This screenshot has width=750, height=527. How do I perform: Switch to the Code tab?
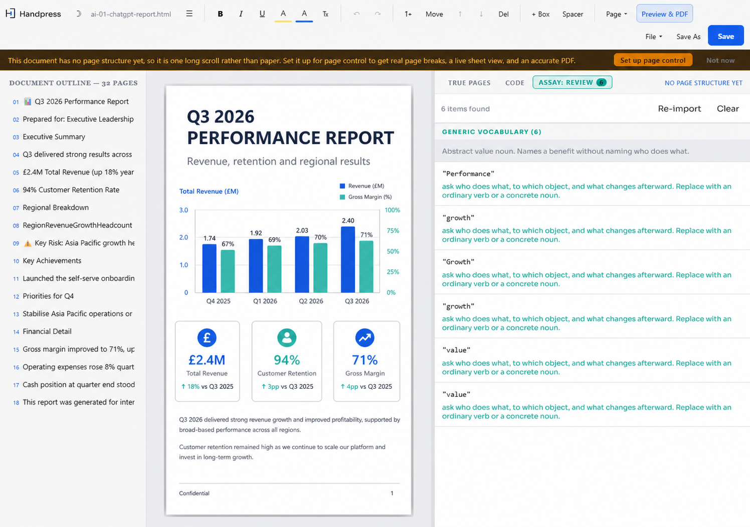(515, 83)
